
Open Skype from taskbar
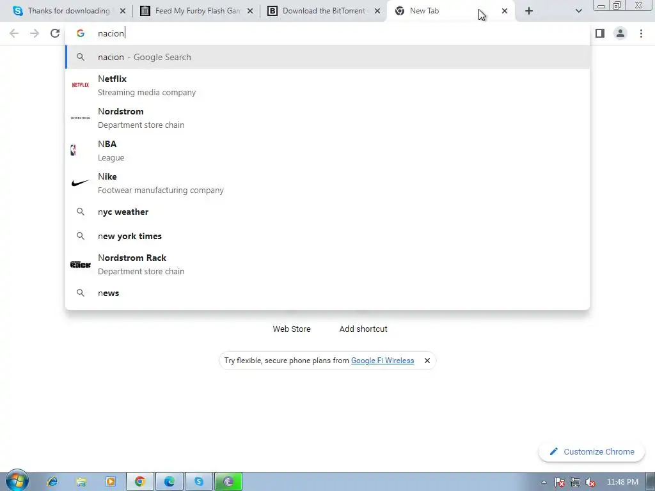pyautogui.click(x=199, y=482)
